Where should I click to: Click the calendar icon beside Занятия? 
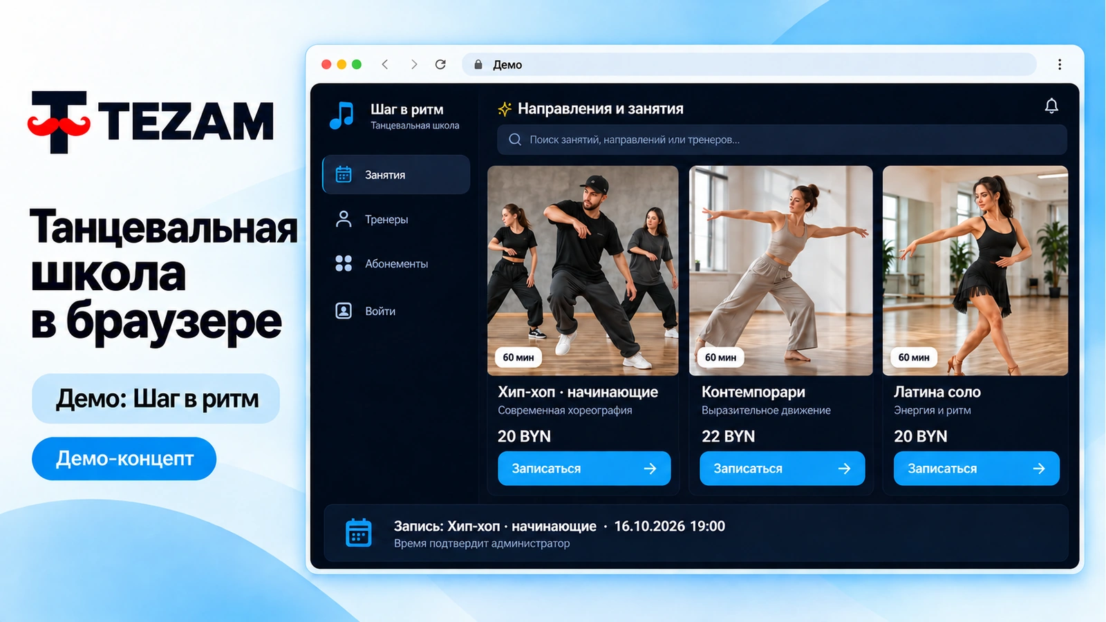344,174
